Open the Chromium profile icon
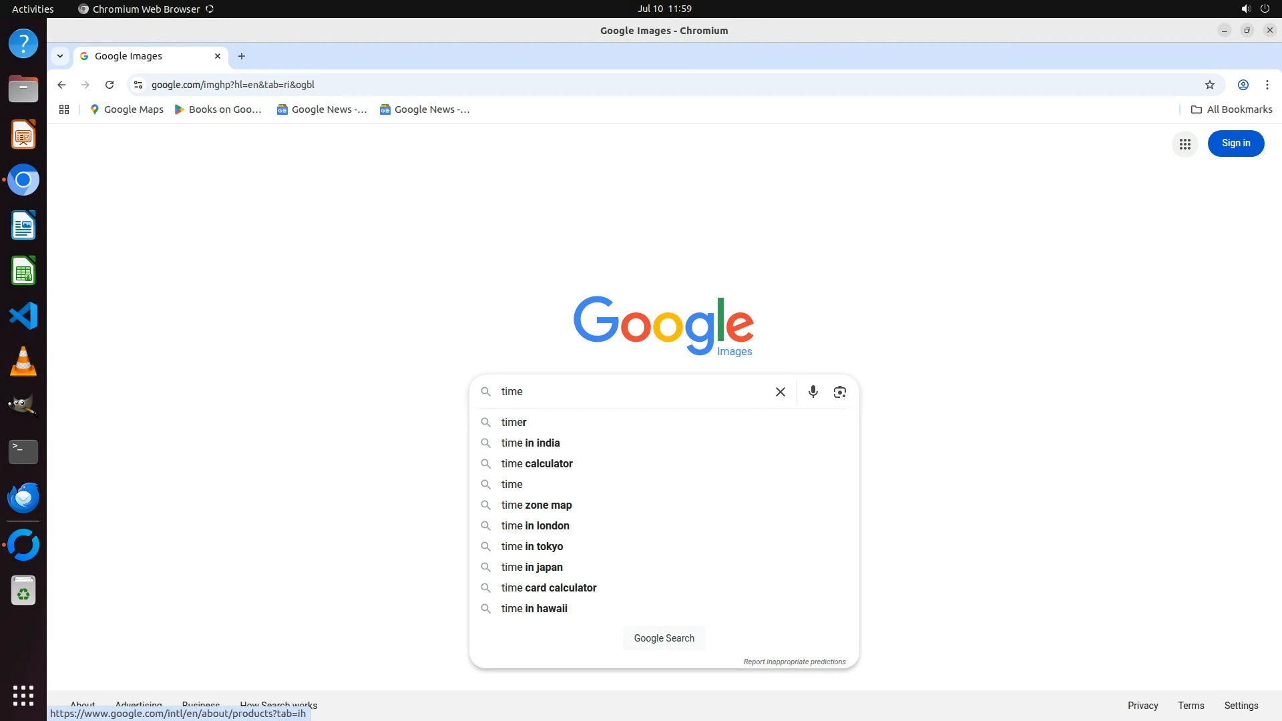1282x721 pixels. pos(1243,85)
